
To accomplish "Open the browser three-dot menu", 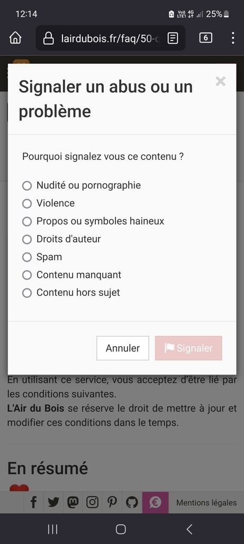I will click(232, 38).
